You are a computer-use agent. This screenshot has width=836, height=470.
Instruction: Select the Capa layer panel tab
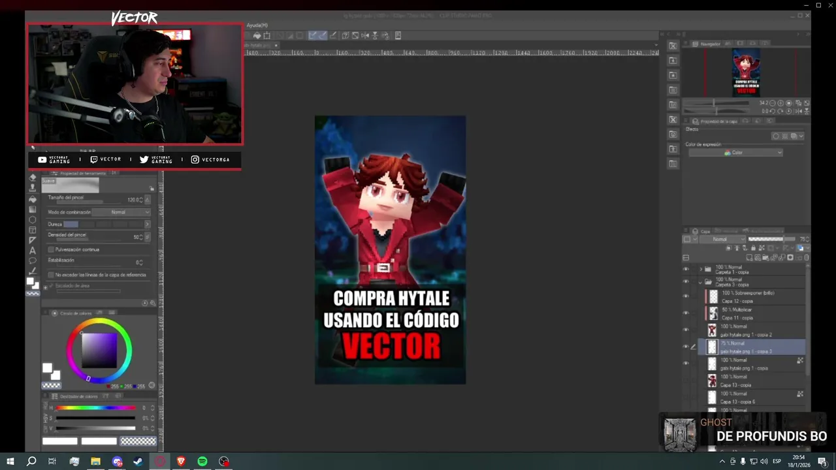[701, 231]
